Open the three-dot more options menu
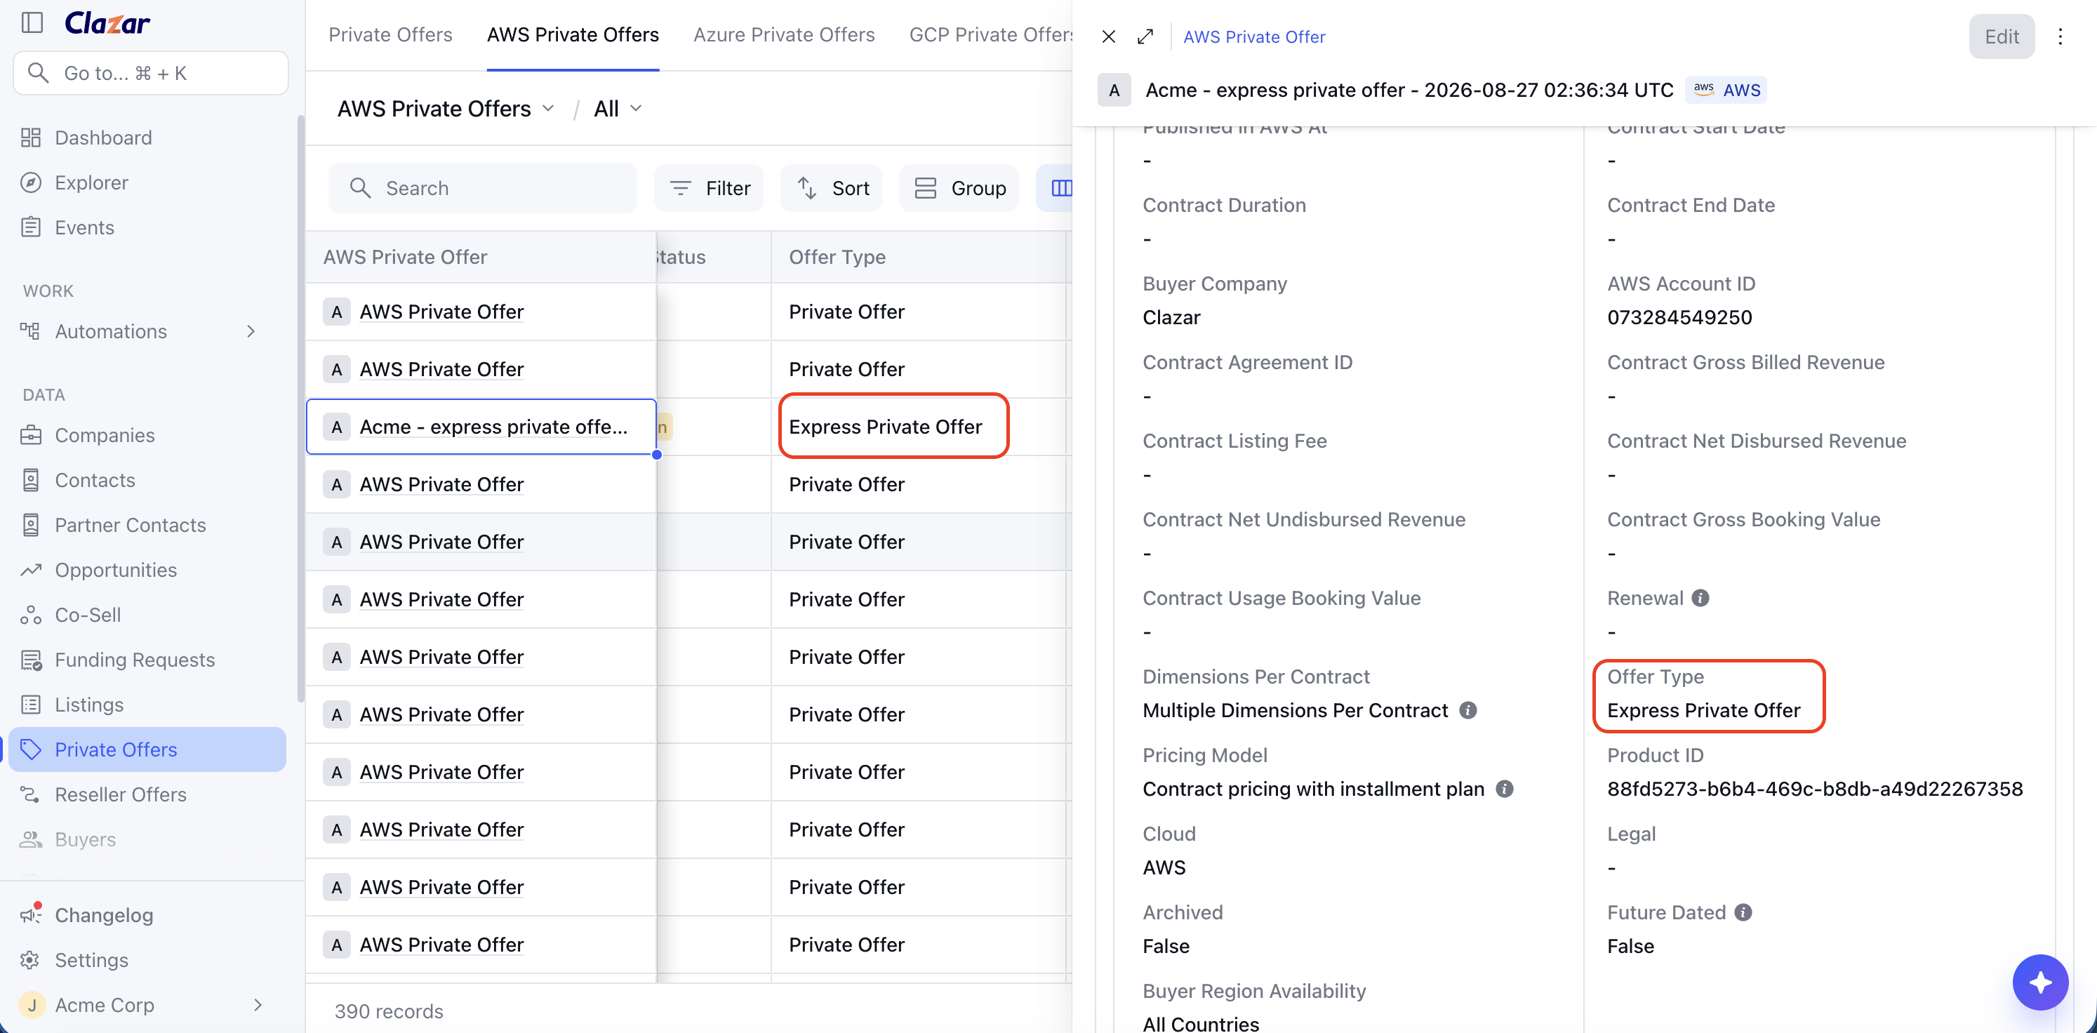2097x1033 pixels. click(2061, 36)
